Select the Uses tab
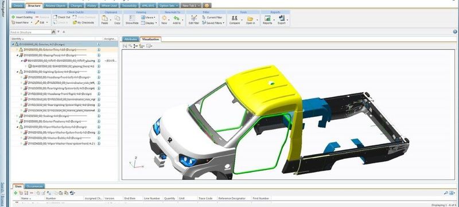 [x=18, y=186]
